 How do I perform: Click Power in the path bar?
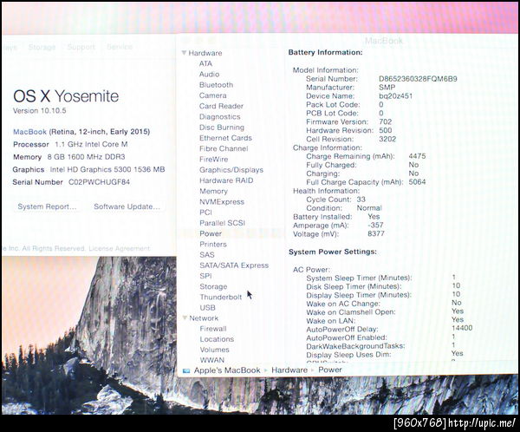330,370
